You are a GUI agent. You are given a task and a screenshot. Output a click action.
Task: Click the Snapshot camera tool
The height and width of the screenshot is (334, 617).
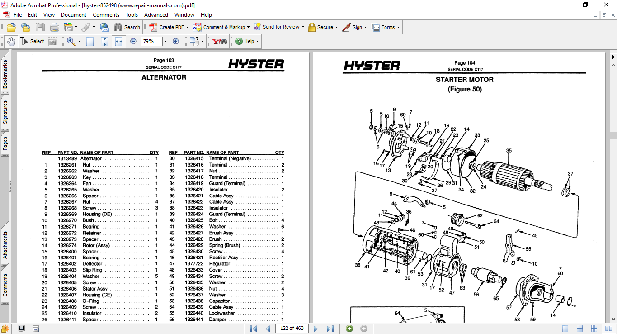(53, 41)
